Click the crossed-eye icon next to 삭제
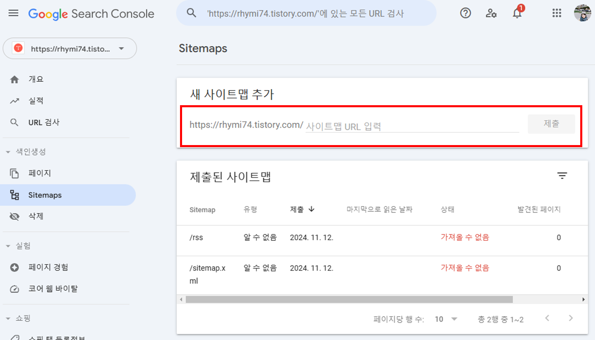This screenshot has height=340, width=595. click(14, 216)
